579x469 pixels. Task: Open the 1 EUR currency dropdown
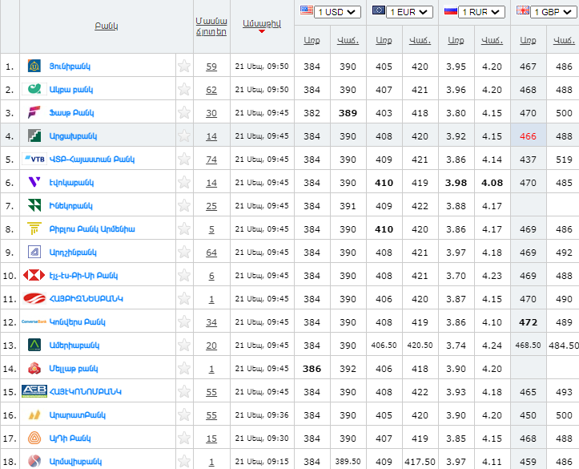[409, 12]
